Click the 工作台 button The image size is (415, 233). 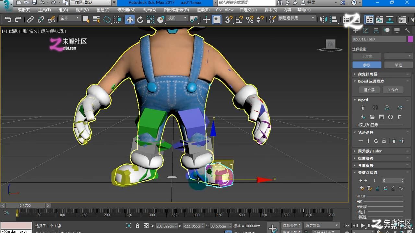393,90
